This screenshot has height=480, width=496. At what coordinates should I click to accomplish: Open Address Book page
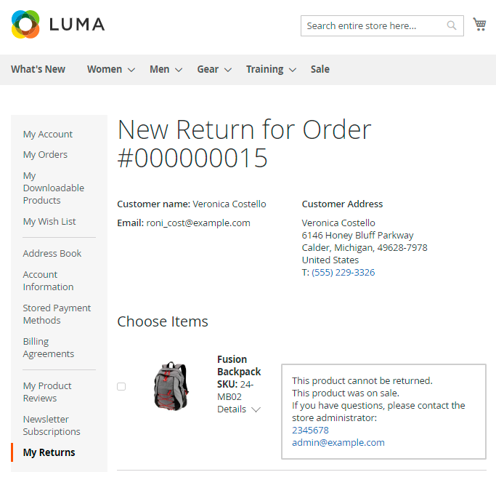pyautogui.click(x=52, y=254)
